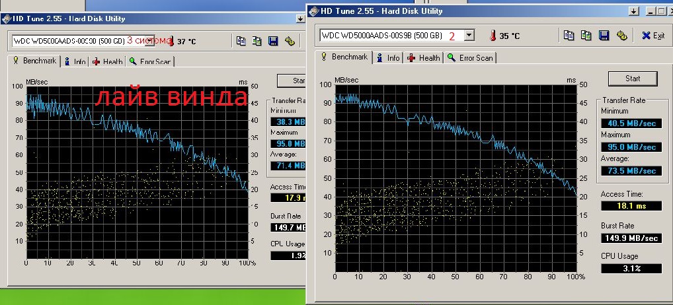Click options icon in left window toolbar

click(x=290, y=41)
